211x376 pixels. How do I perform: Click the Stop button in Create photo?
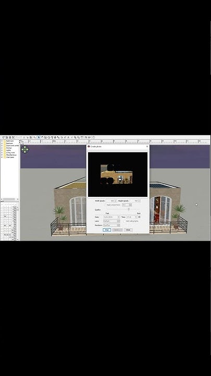pyautogui.click(x=107, y=230)
